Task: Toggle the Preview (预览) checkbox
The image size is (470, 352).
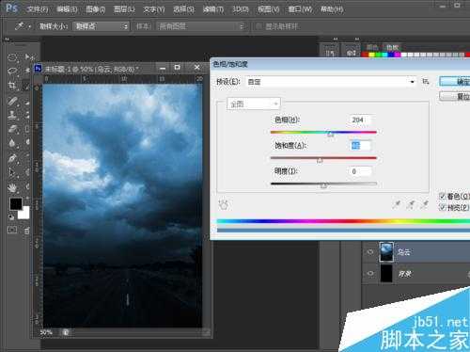Action: pos(443,207)
